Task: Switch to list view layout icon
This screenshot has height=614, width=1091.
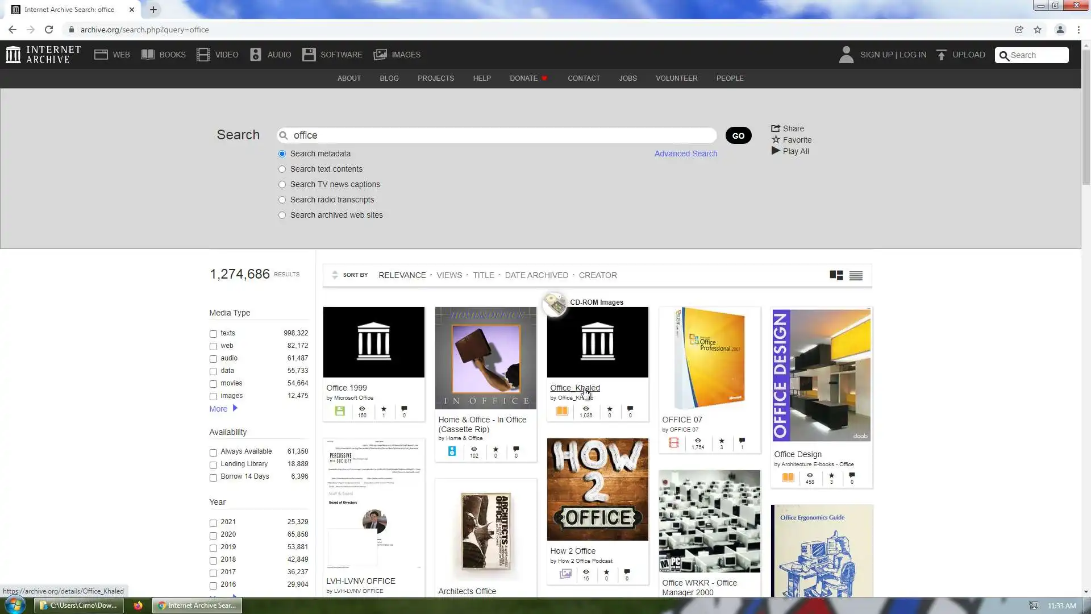Action: pos(856,276)
